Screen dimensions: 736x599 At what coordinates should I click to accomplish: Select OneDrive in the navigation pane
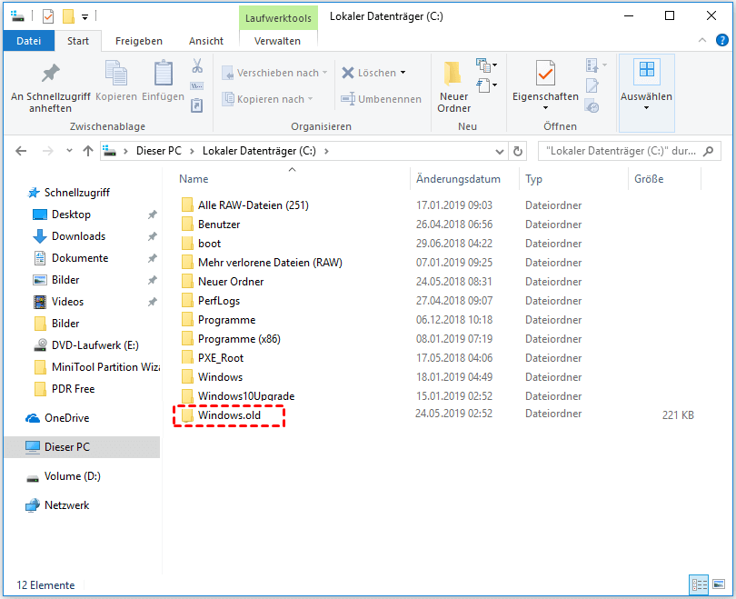point(66,418)
